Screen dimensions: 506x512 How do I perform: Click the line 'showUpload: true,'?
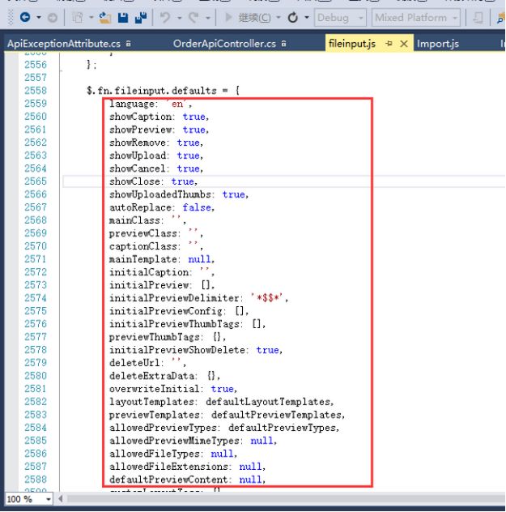(x=156, y=156)
